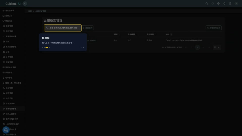The height and width of the screenshot is (136, 242).
Task: Collapse the sidebar using the chevron arrow
Action: (x=25, y=4)
